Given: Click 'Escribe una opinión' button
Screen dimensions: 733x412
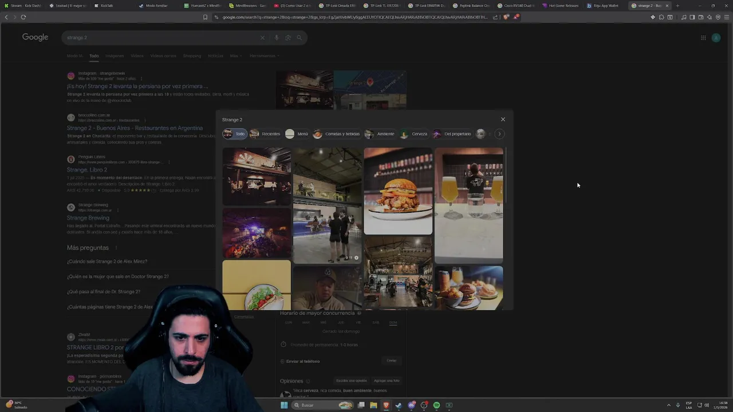Looking at the screenshot, I should (351, 381).
